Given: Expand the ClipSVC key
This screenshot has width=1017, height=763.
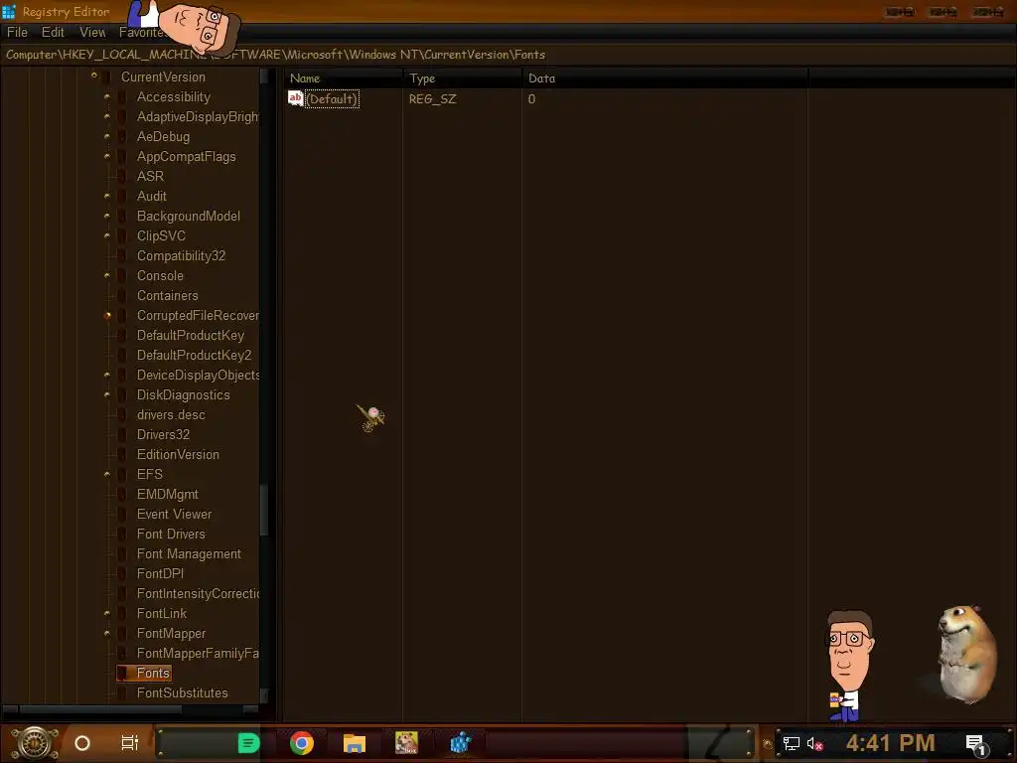Looking at the screenshot, I should tap(107, 235).
